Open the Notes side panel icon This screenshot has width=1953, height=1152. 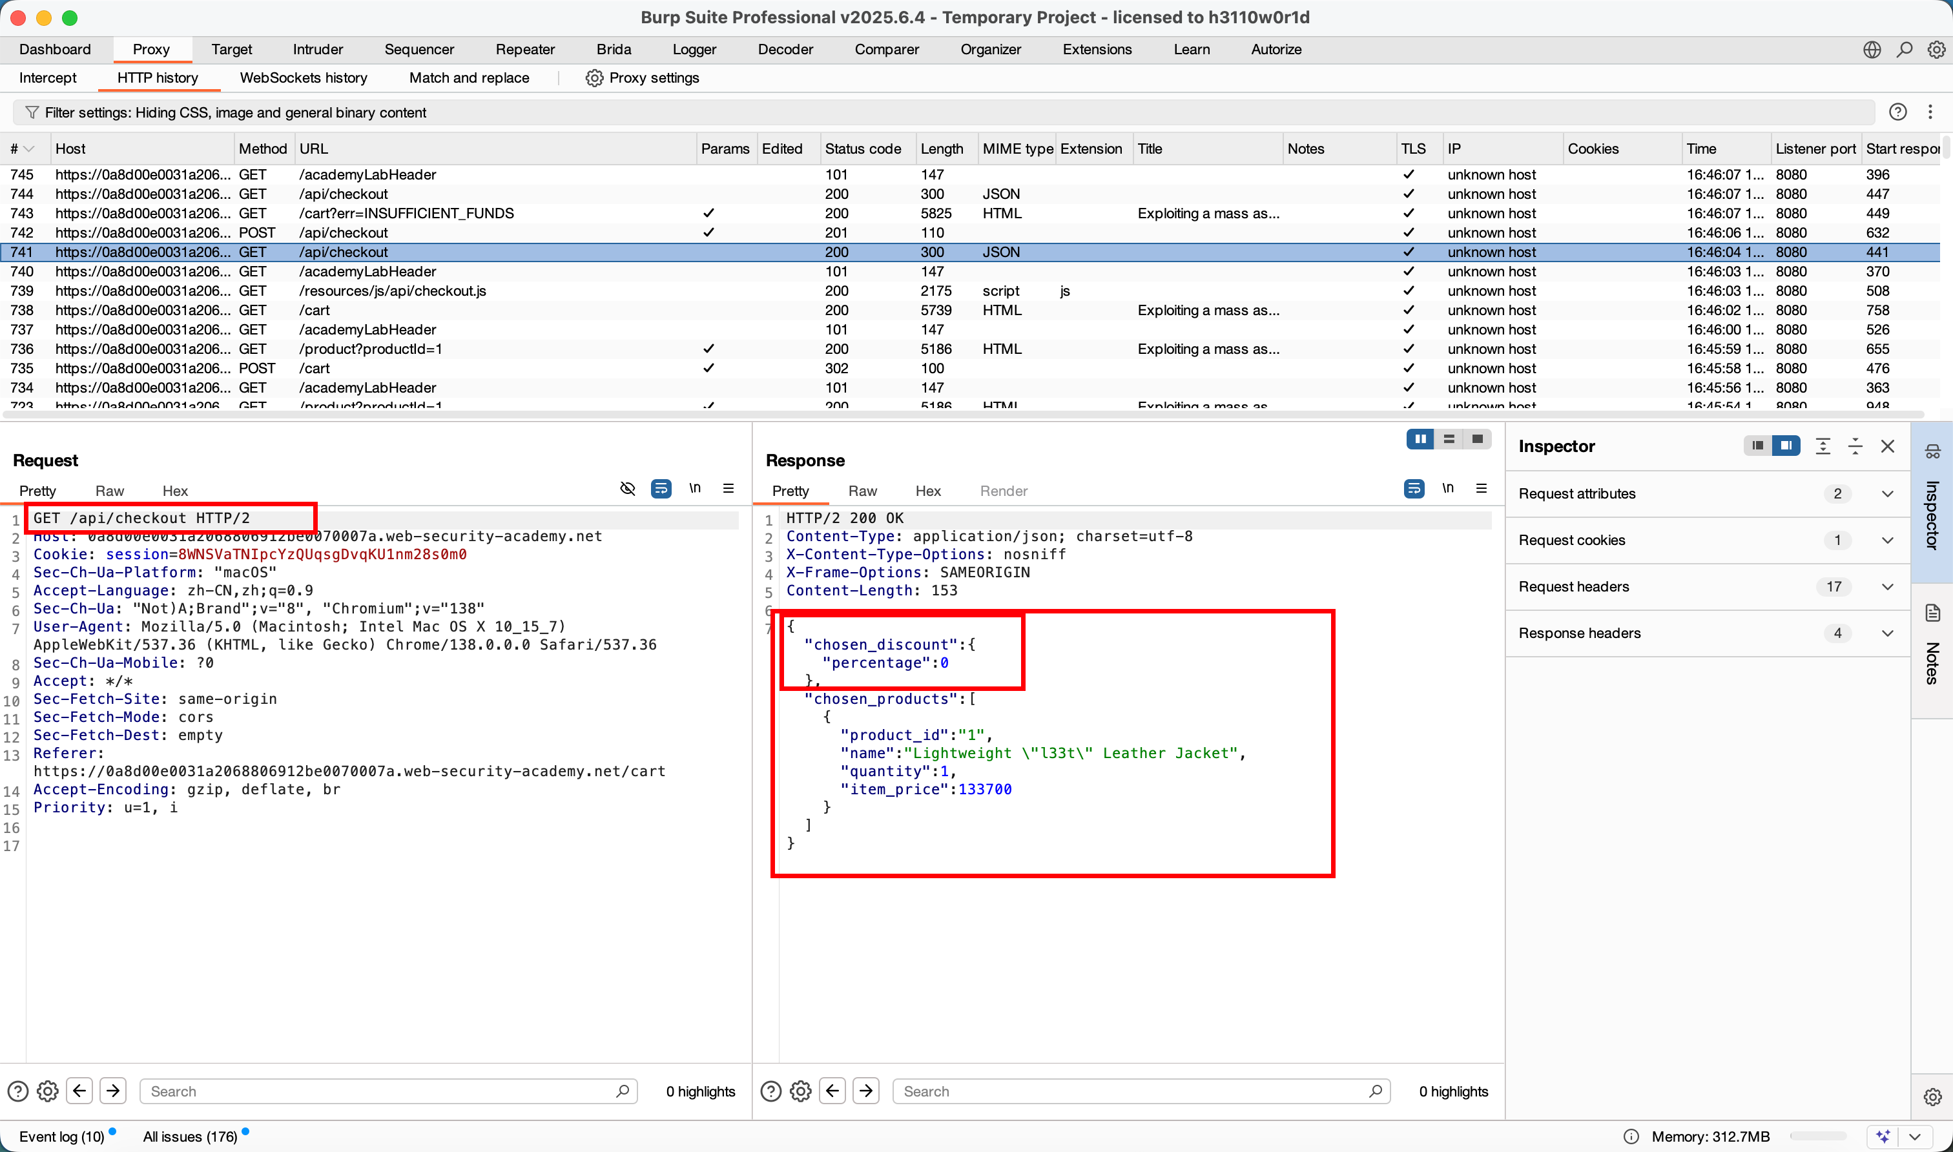click(x=1932, y=613)
